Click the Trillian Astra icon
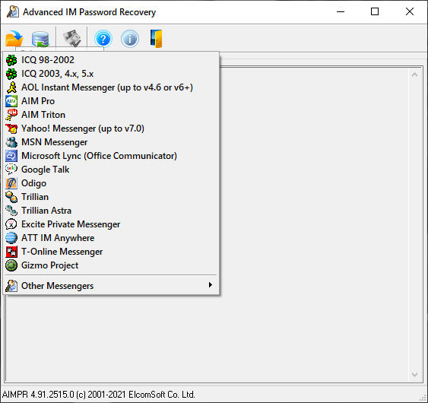Viewport: 428px width, 403px height. click(x=11, y=211)
